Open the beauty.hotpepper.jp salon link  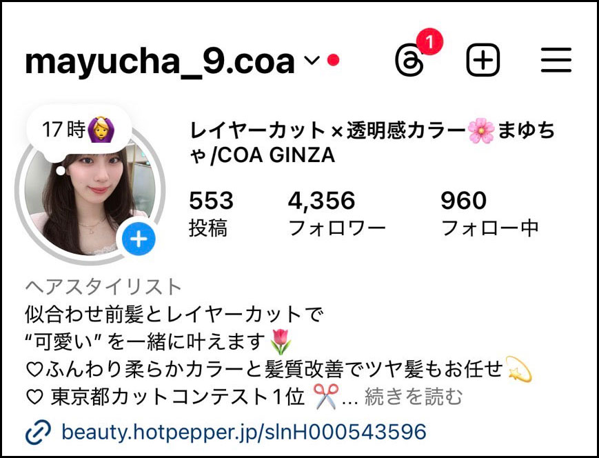click(244, 432)
